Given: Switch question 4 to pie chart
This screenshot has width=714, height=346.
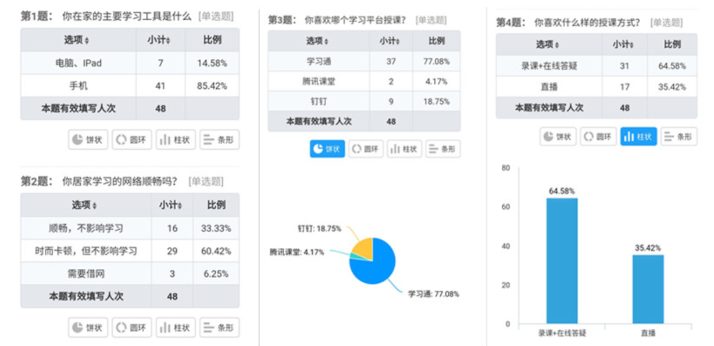Looking at the screenshot, I should coord(558,136).
